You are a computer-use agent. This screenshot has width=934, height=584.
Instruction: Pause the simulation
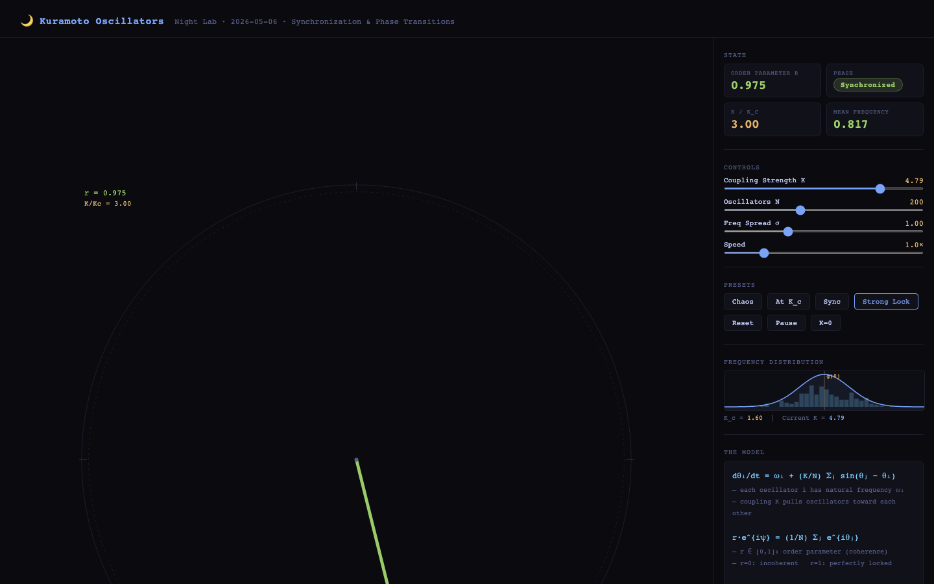point(786,323)
